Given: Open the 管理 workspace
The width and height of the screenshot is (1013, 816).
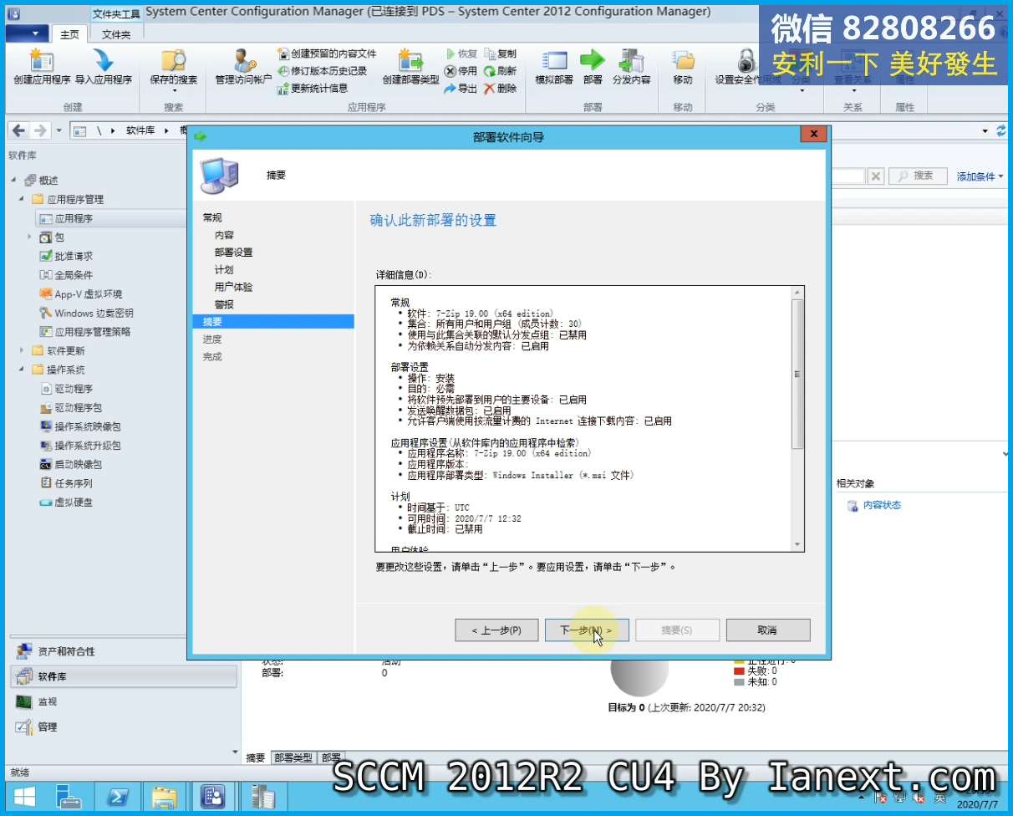Looking at the screenshot, I should tap(125, 727).
